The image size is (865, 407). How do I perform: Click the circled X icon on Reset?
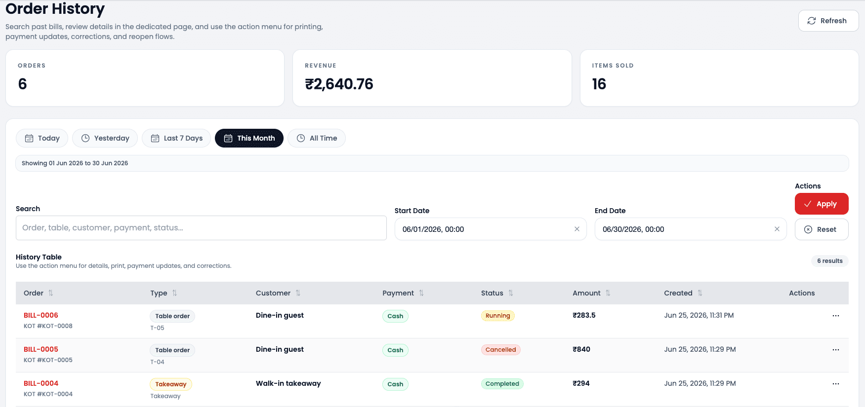808,229
